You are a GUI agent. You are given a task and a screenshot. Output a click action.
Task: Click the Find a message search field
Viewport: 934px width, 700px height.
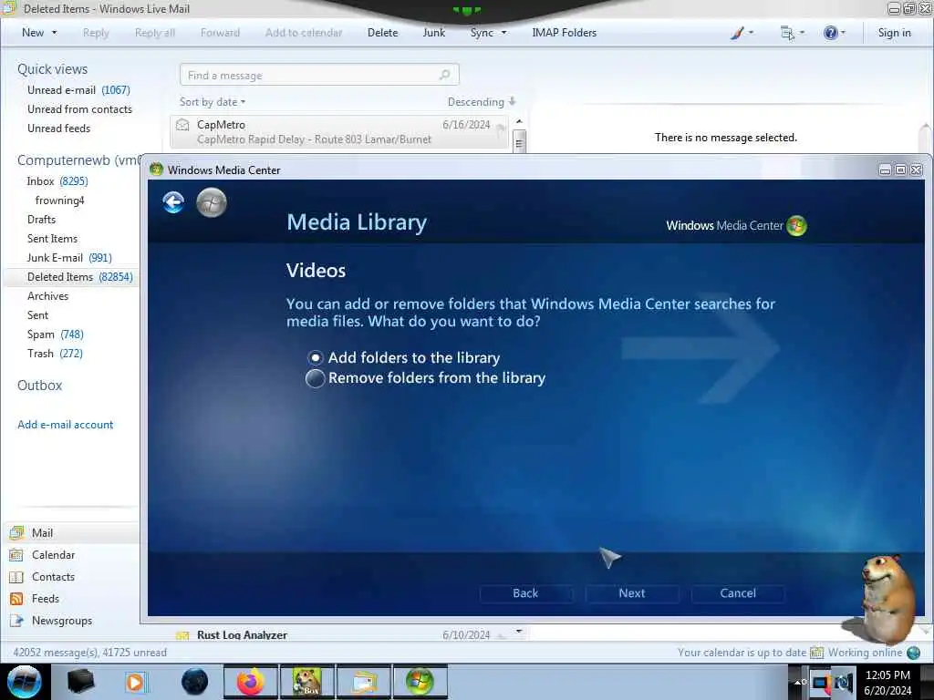tap(319, 75)
